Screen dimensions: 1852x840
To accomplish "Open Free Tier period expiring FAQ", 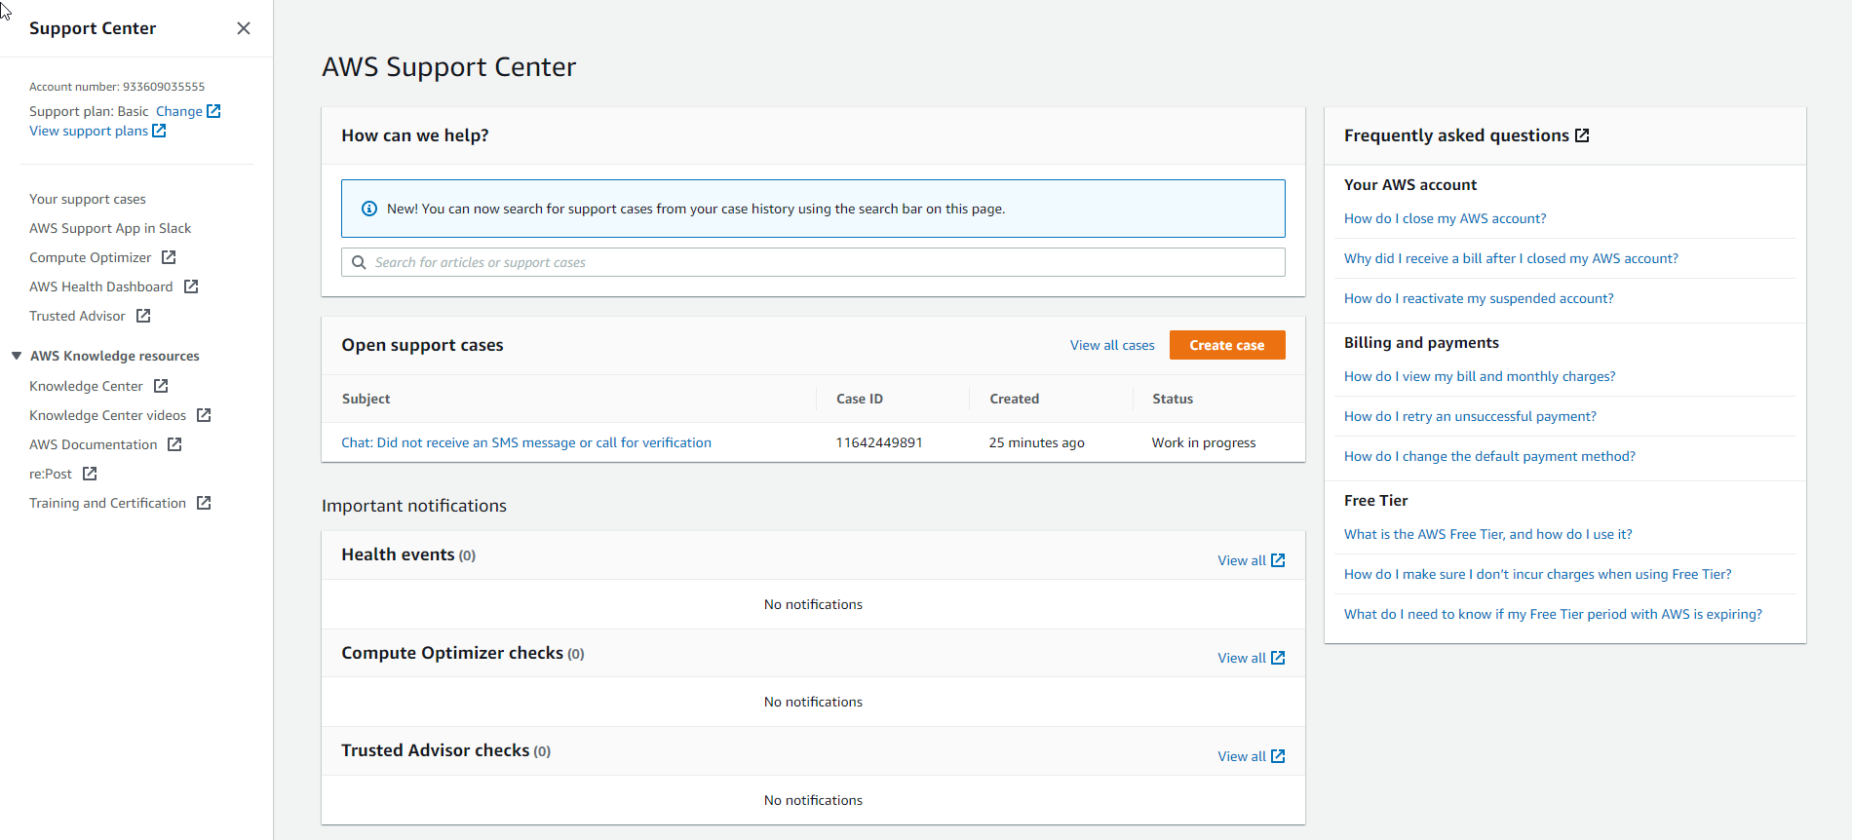I will (x=1553, y=614).
